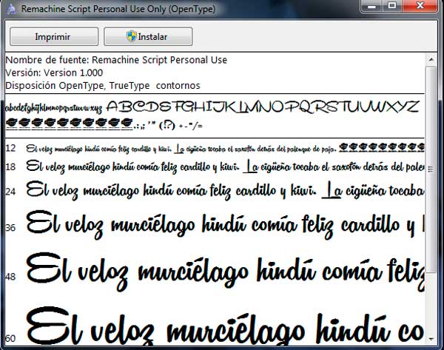Image resolution: width=444 pixels, height=350 pixels.
Task: Click the 36-point sample sentence
Action: tap(226, 226)
